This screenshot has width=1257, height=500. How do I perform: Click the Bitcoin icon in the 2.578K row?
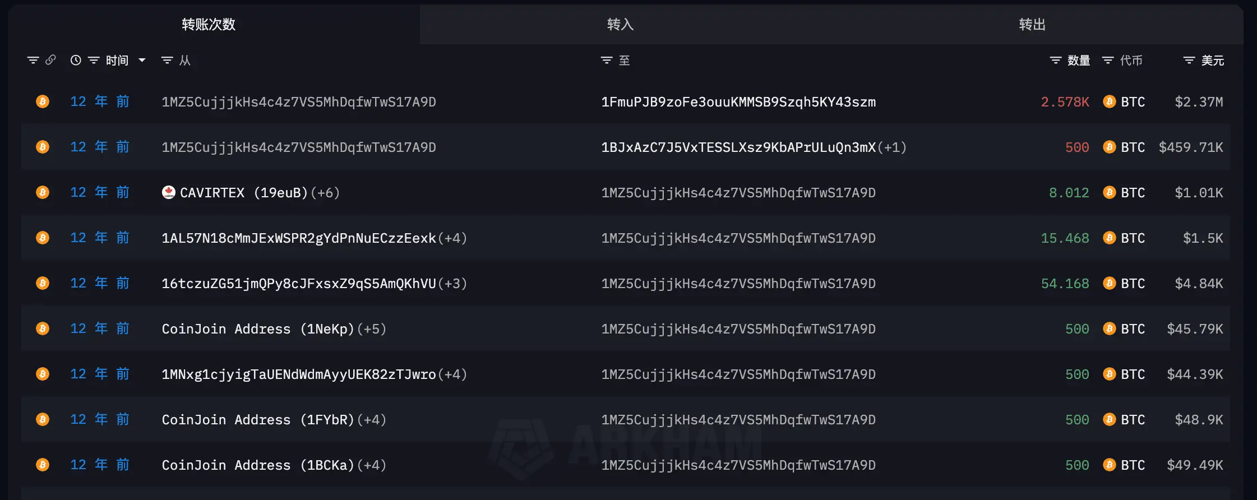[1109, 101]
